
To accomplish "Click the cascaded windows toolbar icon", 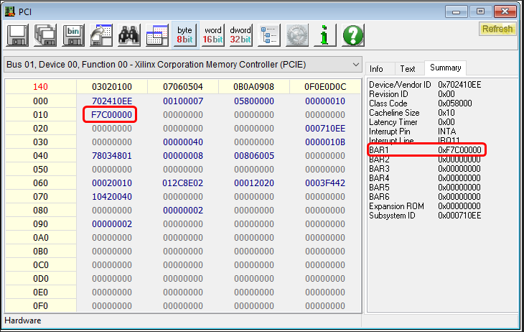I will point(156,34).
